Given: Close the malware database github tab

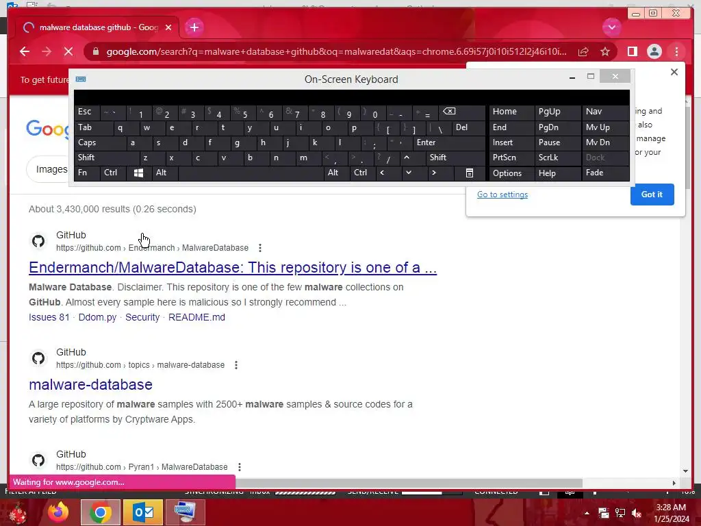Looking at the screenshot, I should pos(168,27).
